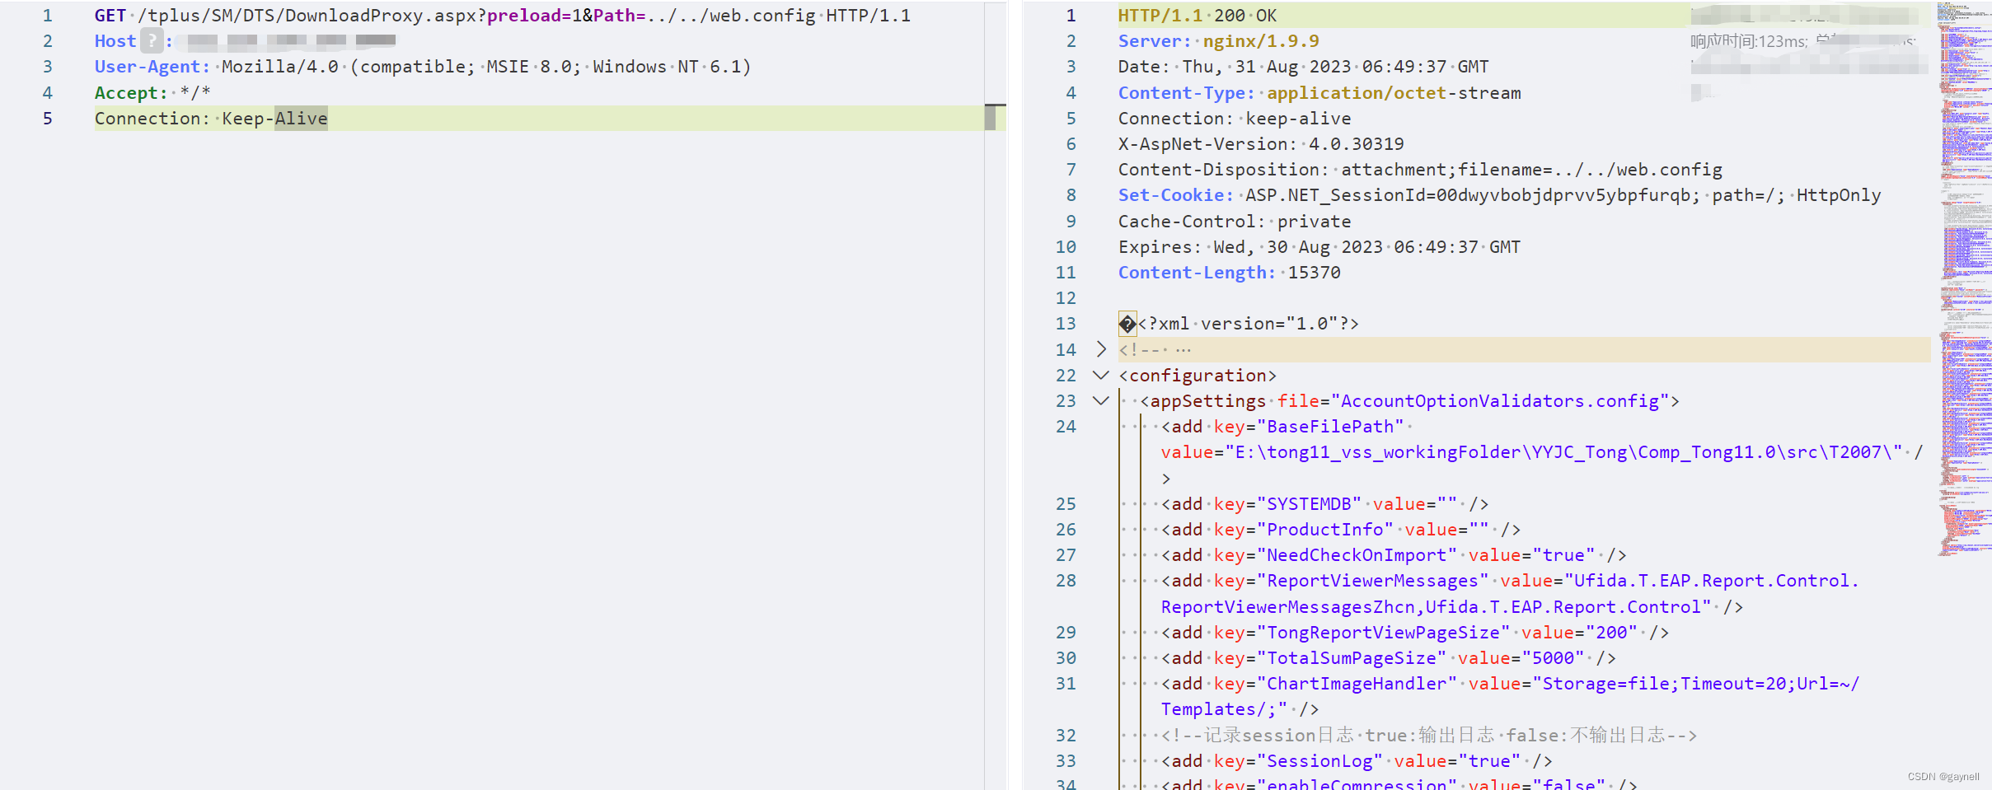1992x790 pixels.
Task: Click the Content-Disposition attachment header
Action: 1420,170
